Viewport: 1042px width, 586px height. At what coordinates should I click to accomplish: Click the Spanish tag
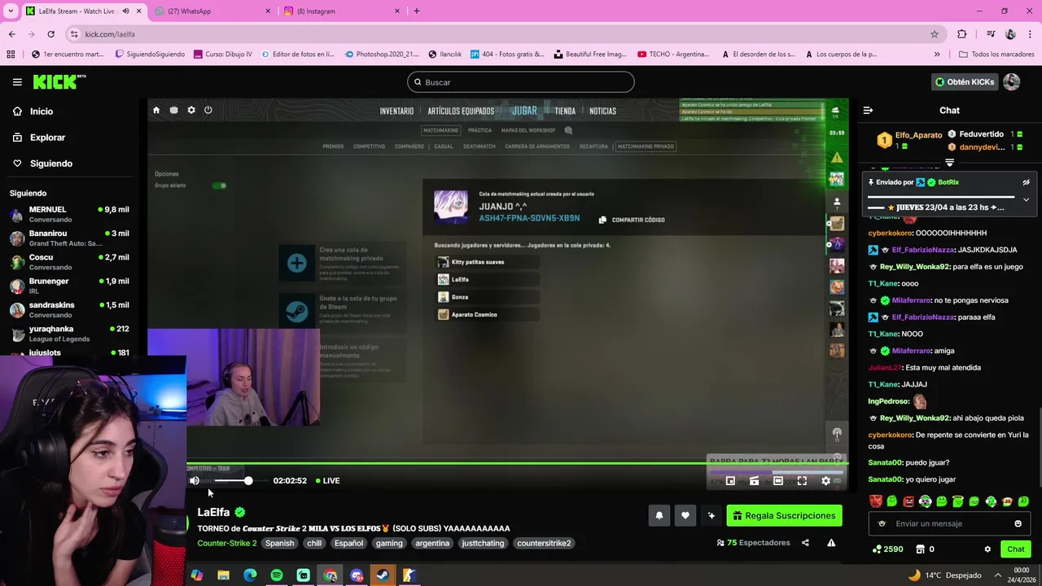[x=279, y=543]
